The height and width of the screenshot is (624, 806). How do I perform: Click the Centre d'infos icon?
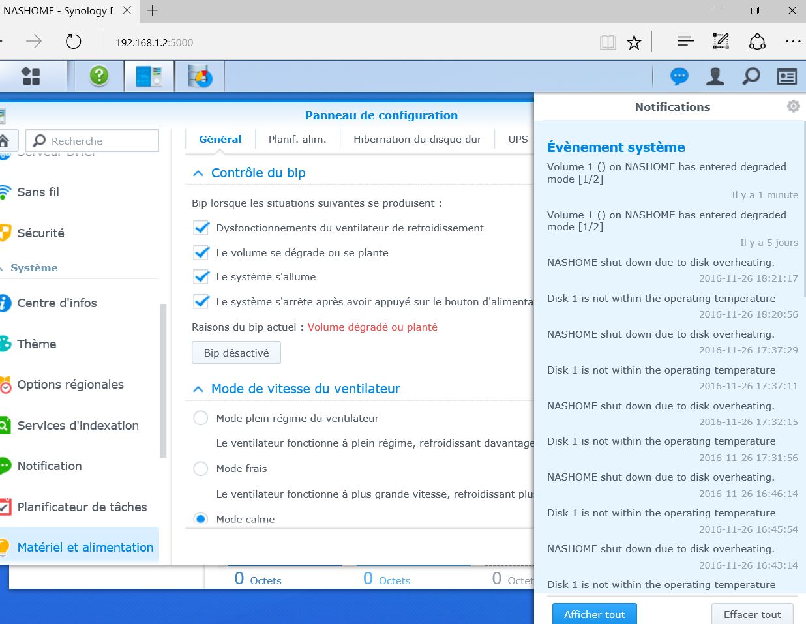5,303
